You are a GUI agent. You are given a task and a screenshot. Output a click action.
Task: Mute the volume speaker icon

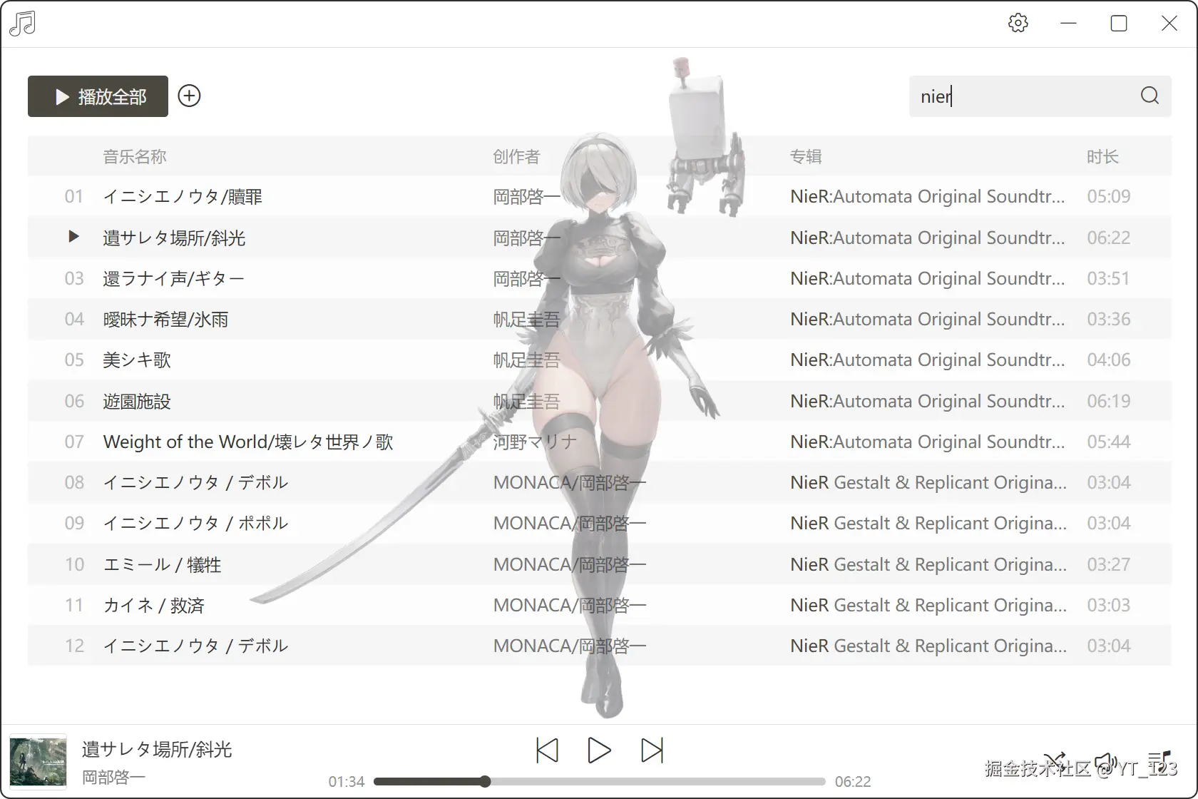click(x=1105, y=762)
